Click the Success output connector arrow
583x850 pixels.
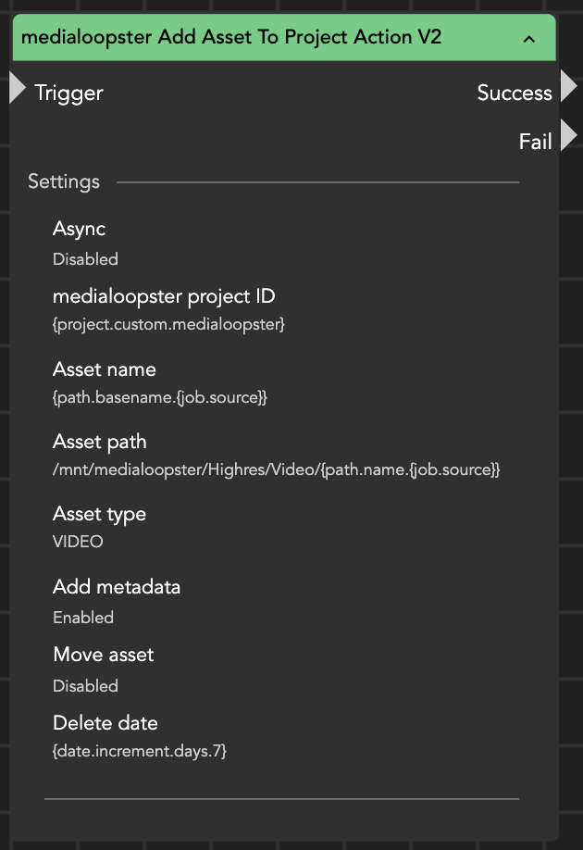pyautogui.click(x=568, y=87)
